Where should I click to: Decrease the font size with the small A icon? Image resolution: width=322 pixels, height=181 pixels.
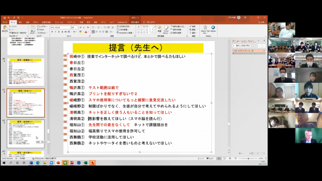(84, 27)
